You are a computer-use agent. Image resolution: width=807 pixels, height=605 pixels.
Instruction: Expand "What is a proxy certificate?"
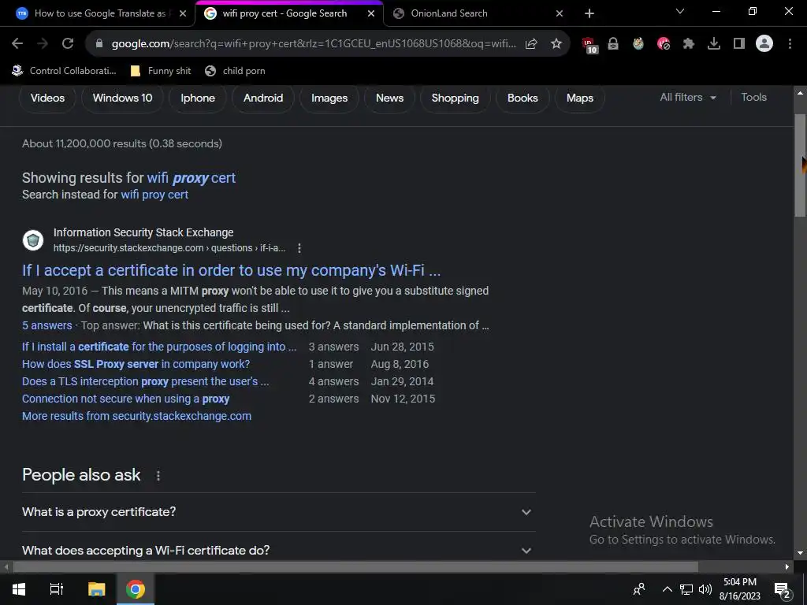pyautogui.click(x=278, y=512)
